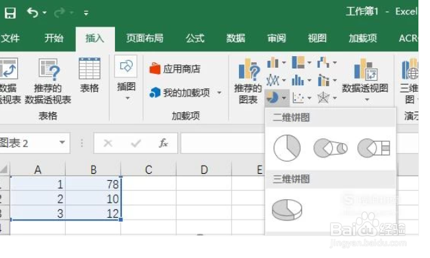Screen dimensions: 430x258
Task: Customize the Quick Access Toolbar
Action: tap(86, 12)
